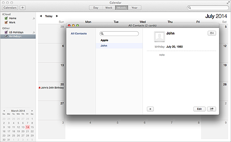Click the subscription icon next to US Holidays
Image resolution: width=231 pixels, height=142 pixels.
[34, 32]
